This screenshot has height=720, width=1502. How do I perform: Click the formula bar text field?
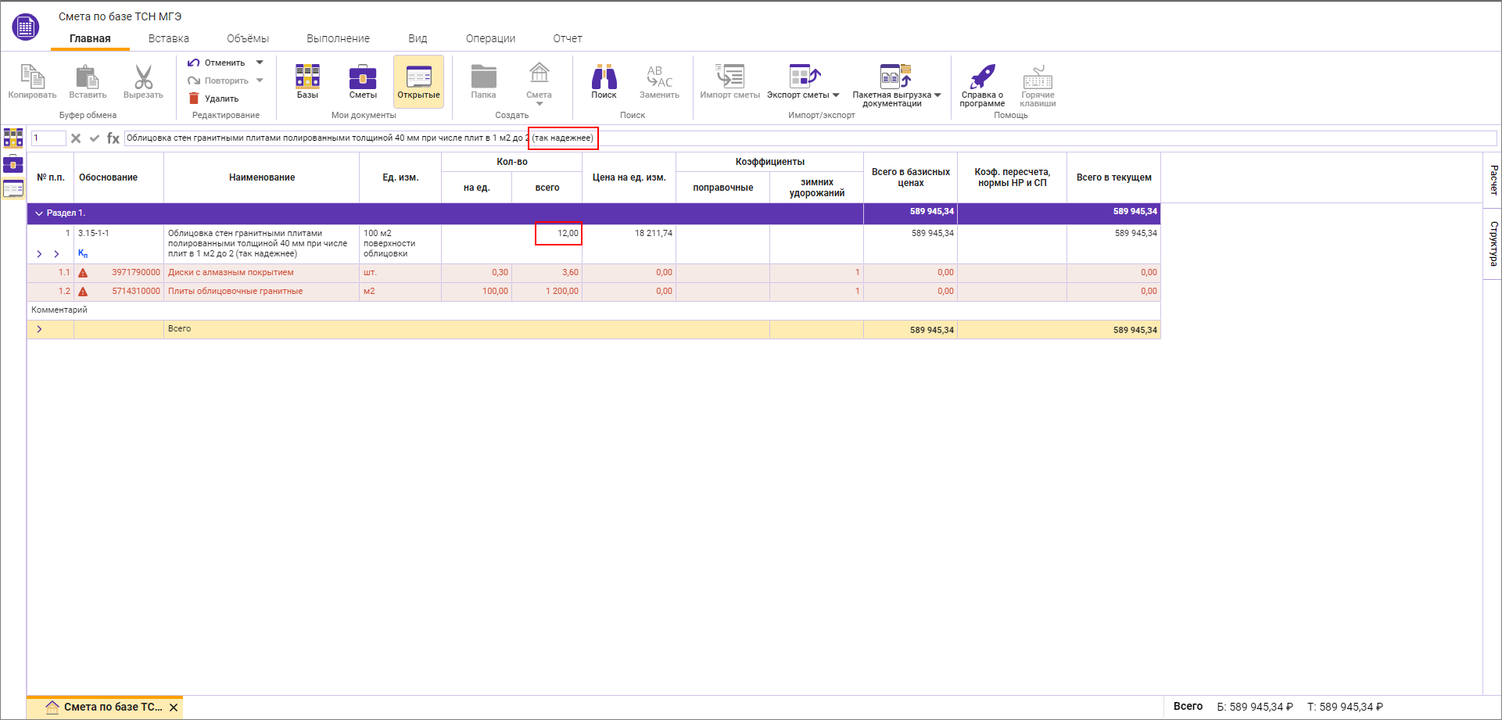click(810, 138)
